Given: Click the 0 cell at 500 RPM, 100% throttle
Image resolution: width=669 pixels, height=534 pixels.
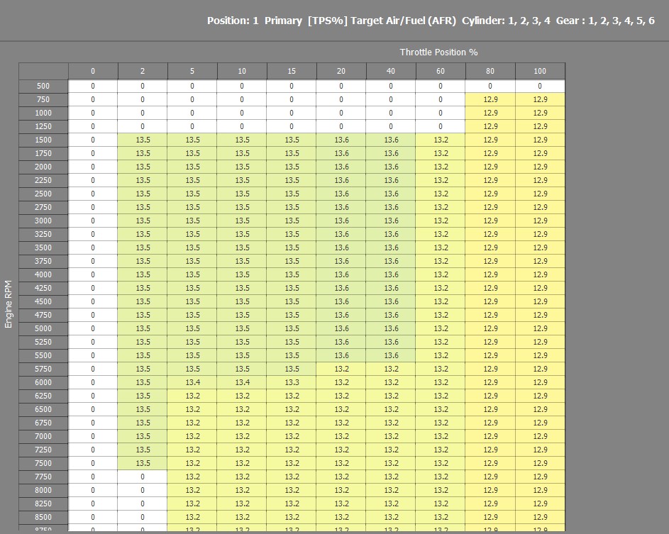Looking at the screenshot, I should coord(540,86).
